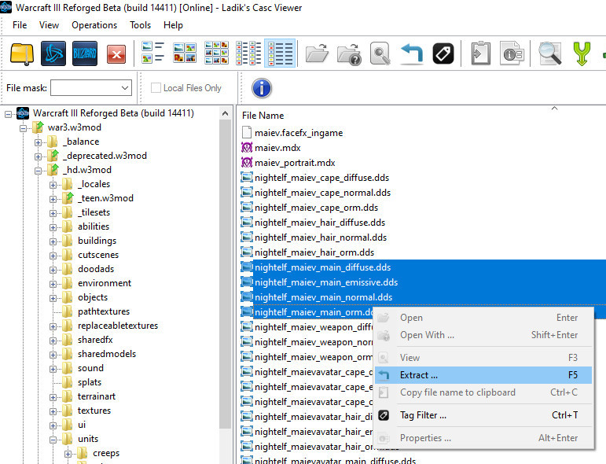Close storage using the red X icon

click(x=116, y=54)
